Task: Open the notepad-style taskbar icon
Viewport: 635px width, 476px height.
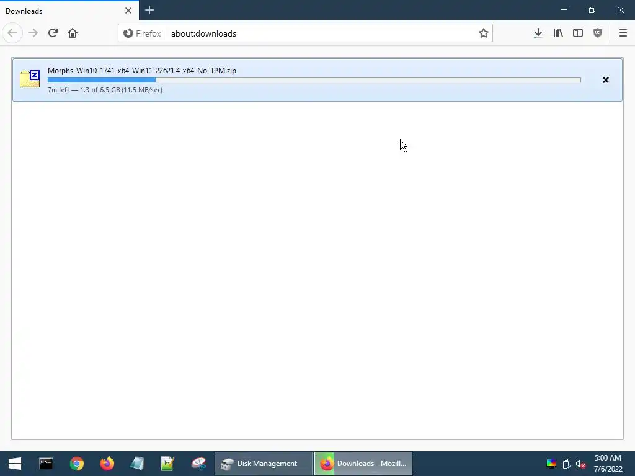Action: 137,464
